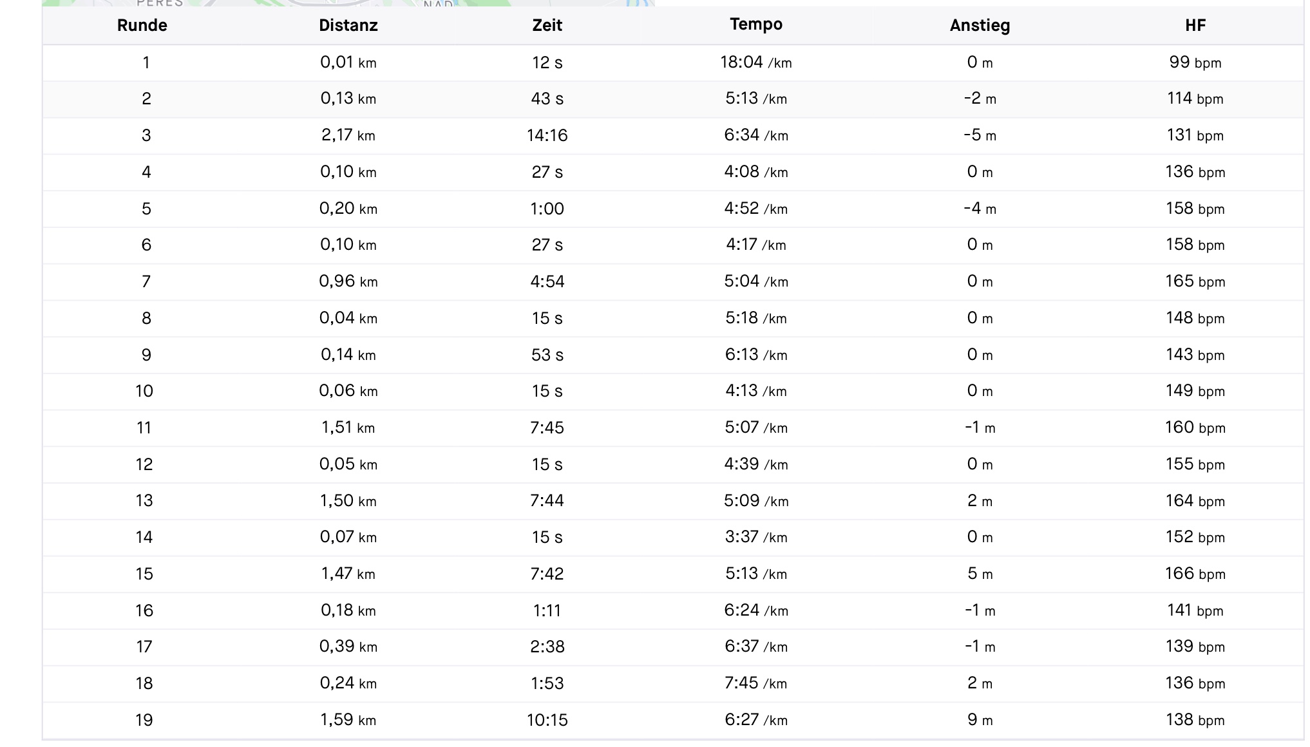Image resolution: width=1310 pixels, height=747 pixels.
Task: Click the HF heart rate header
Action: 1195,26
